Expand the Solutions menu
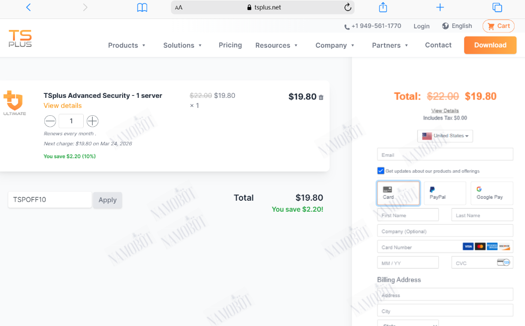Image resolution: width=525 pixels, height=326 pixels. (182, 45)
